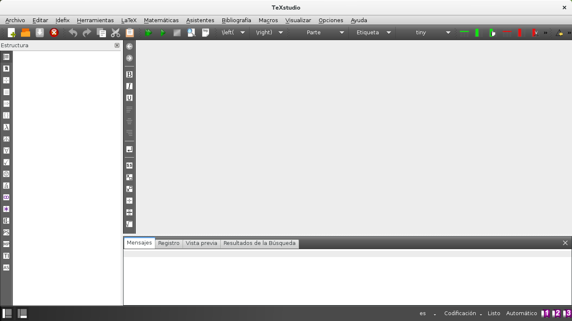572x321 pixels.
Task: Paste from the clipboard icon
Action: pos(130,33)
